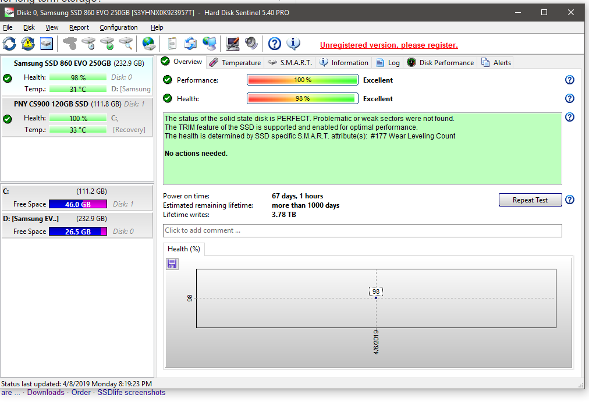Open the File menu
Image resolution: width=589 pixels, height=402 pixels.
(x=8, y=27)
